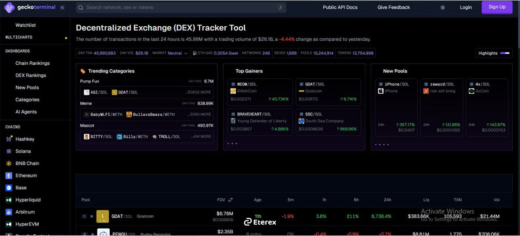Click the Solana chain icon in sidebar
The width and height of the screenshot is (520, 236).
[9, 151]
